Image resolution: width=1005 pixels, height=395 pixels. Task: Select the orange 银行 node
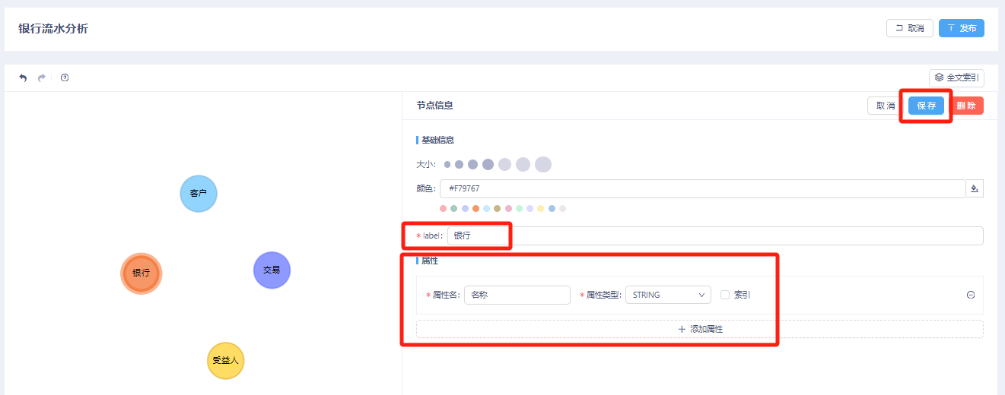[142, 273]
